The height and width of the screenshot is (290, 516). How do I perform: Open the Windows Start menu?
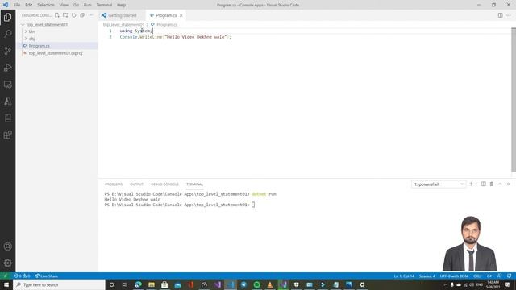[6, 284]
